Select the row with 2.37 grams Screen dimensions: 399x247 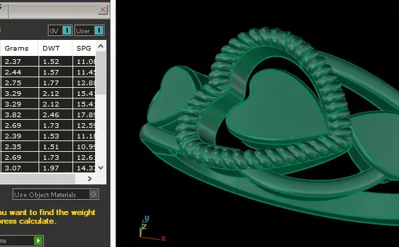pyautogui.click(x=48, y=61)
